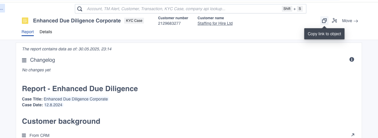The height and width of the screenshot is (138, 378).
Task: Open From CRM with the diagonal arrow icon
Action: tap(353, 135)
